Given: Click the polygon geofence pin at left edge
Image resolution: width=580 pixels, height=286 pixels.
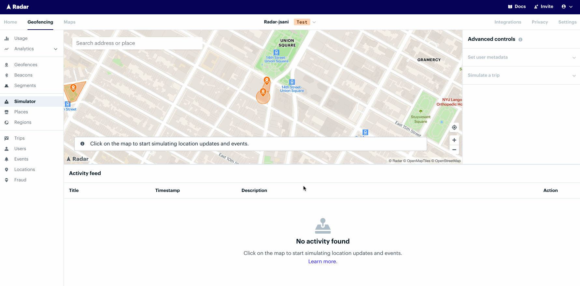Looking at the screenshot, I should pos(73,87).
